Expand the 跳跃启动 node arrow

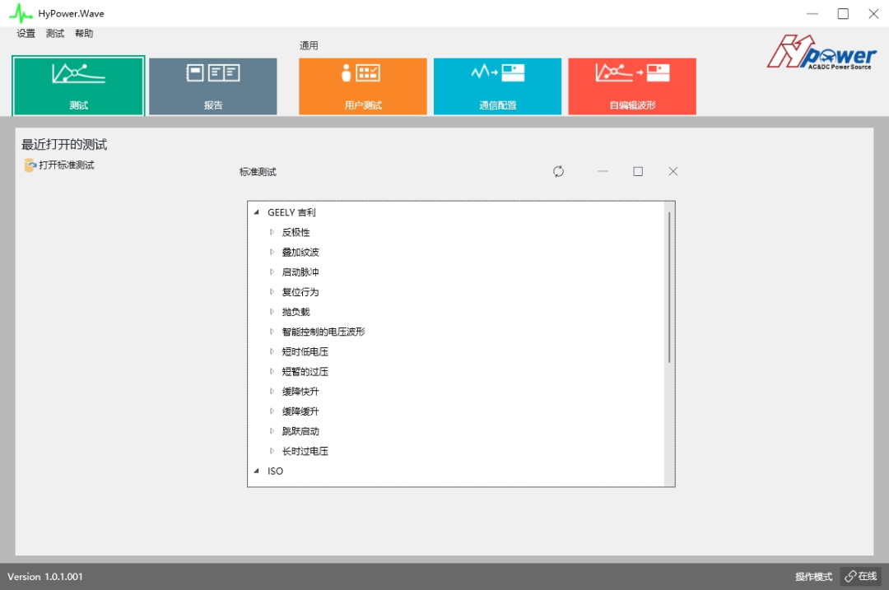coord(272,430)
